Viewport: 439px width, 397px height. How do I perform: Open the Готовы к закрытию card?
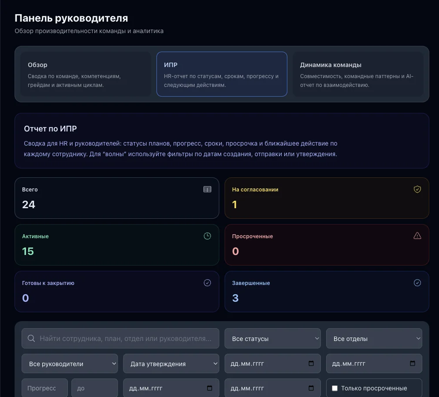[x=117, y=292]
